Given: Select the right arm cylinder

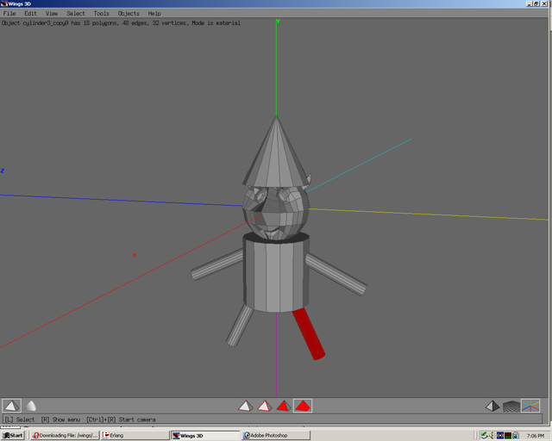Looking at the screenshot, I should 336,274.
